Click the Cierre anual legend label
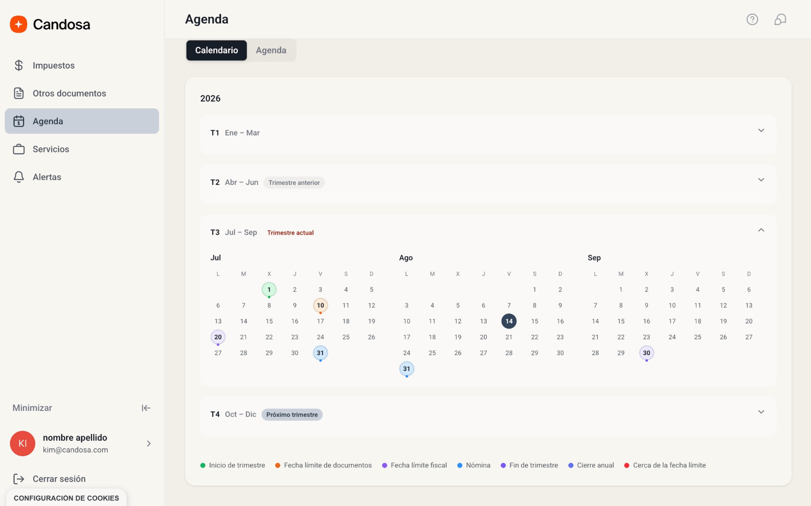 596,465
